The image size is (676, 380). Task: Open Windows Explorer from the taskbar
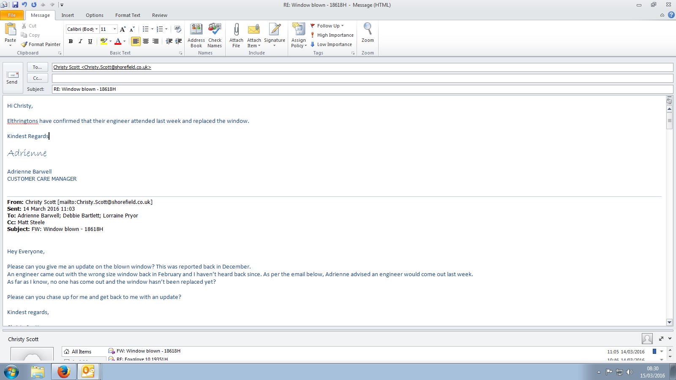(x=38, y=372)
